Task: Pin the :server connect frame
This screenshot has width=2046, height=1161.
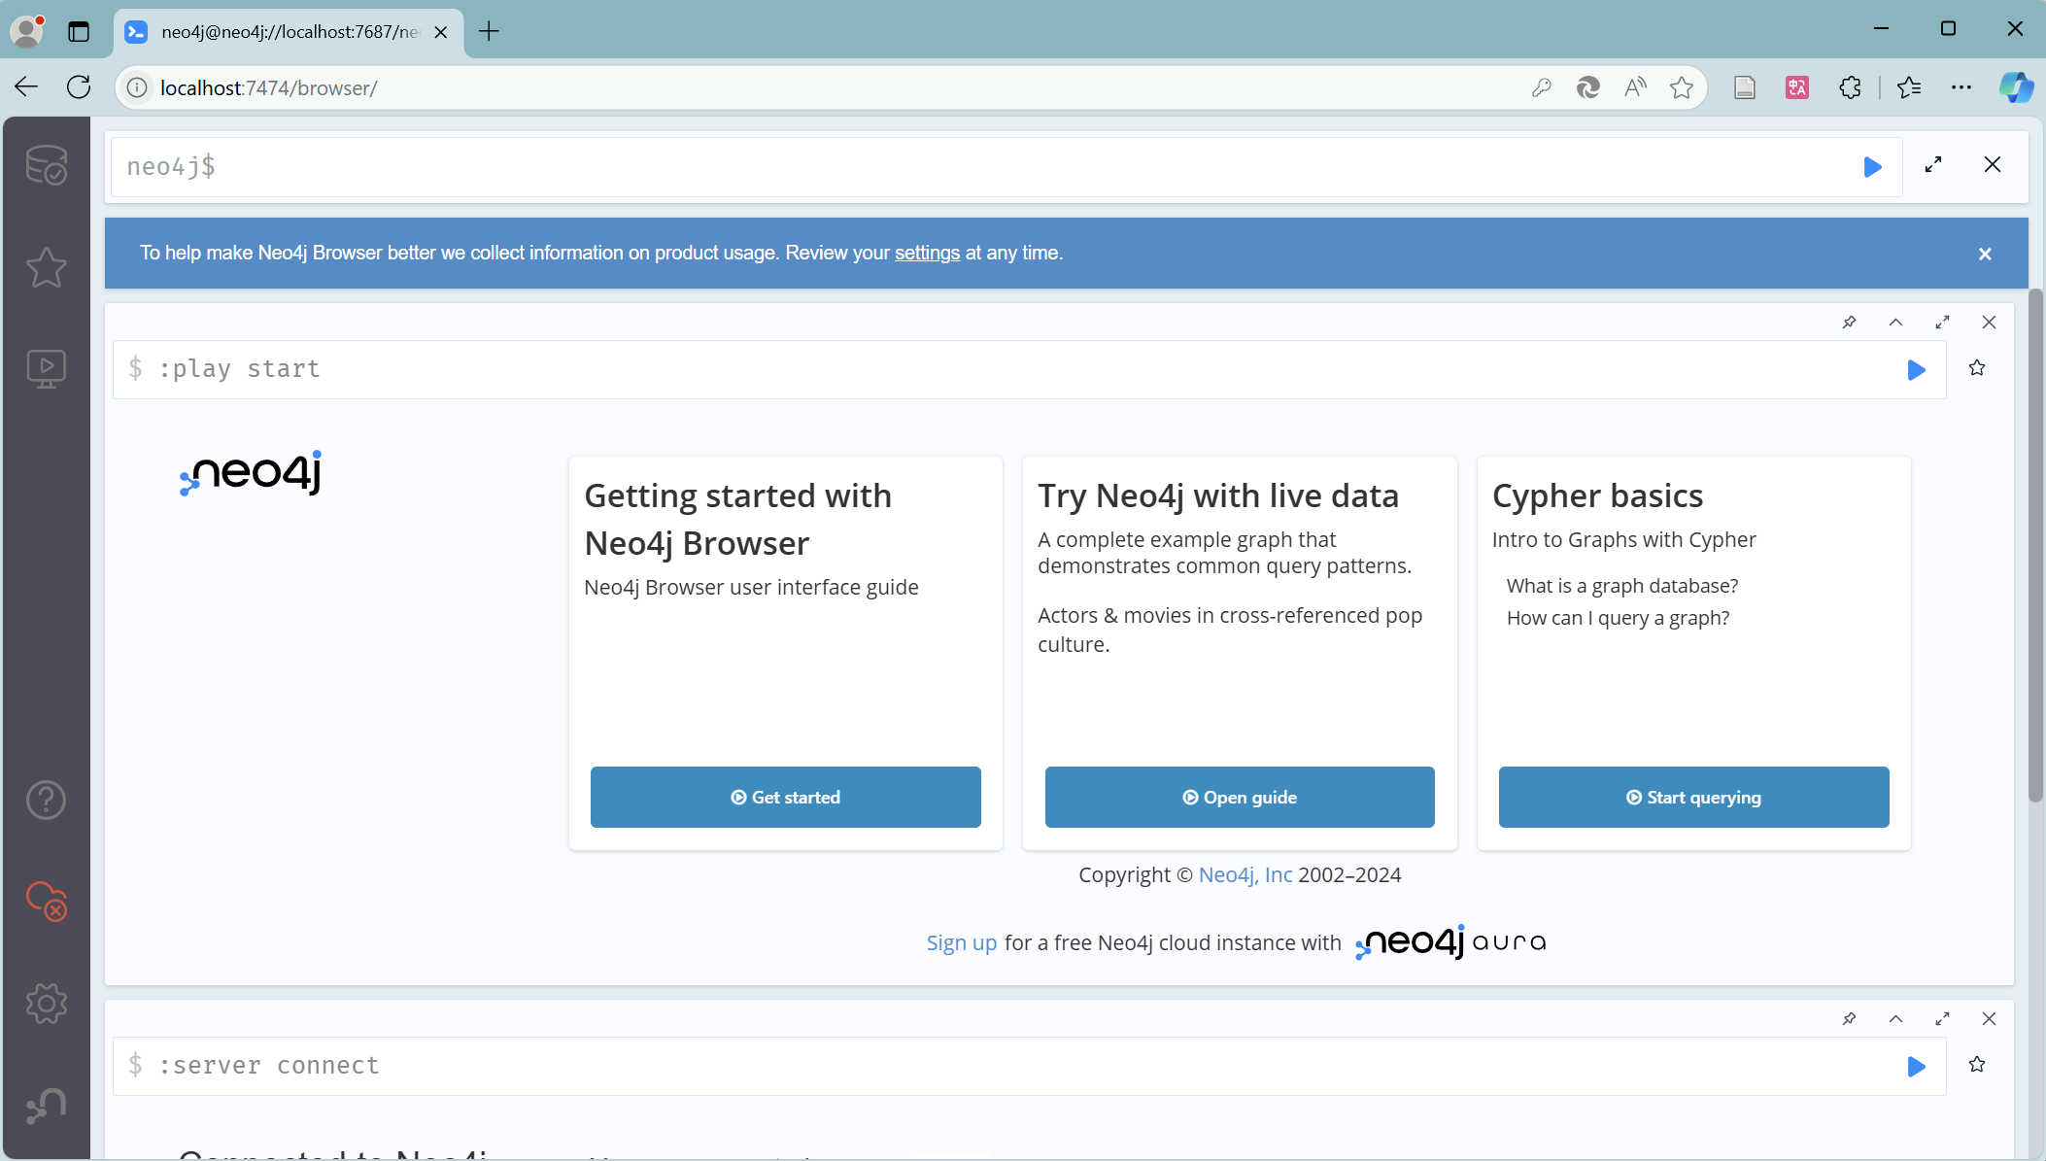Action: 1849,1019
